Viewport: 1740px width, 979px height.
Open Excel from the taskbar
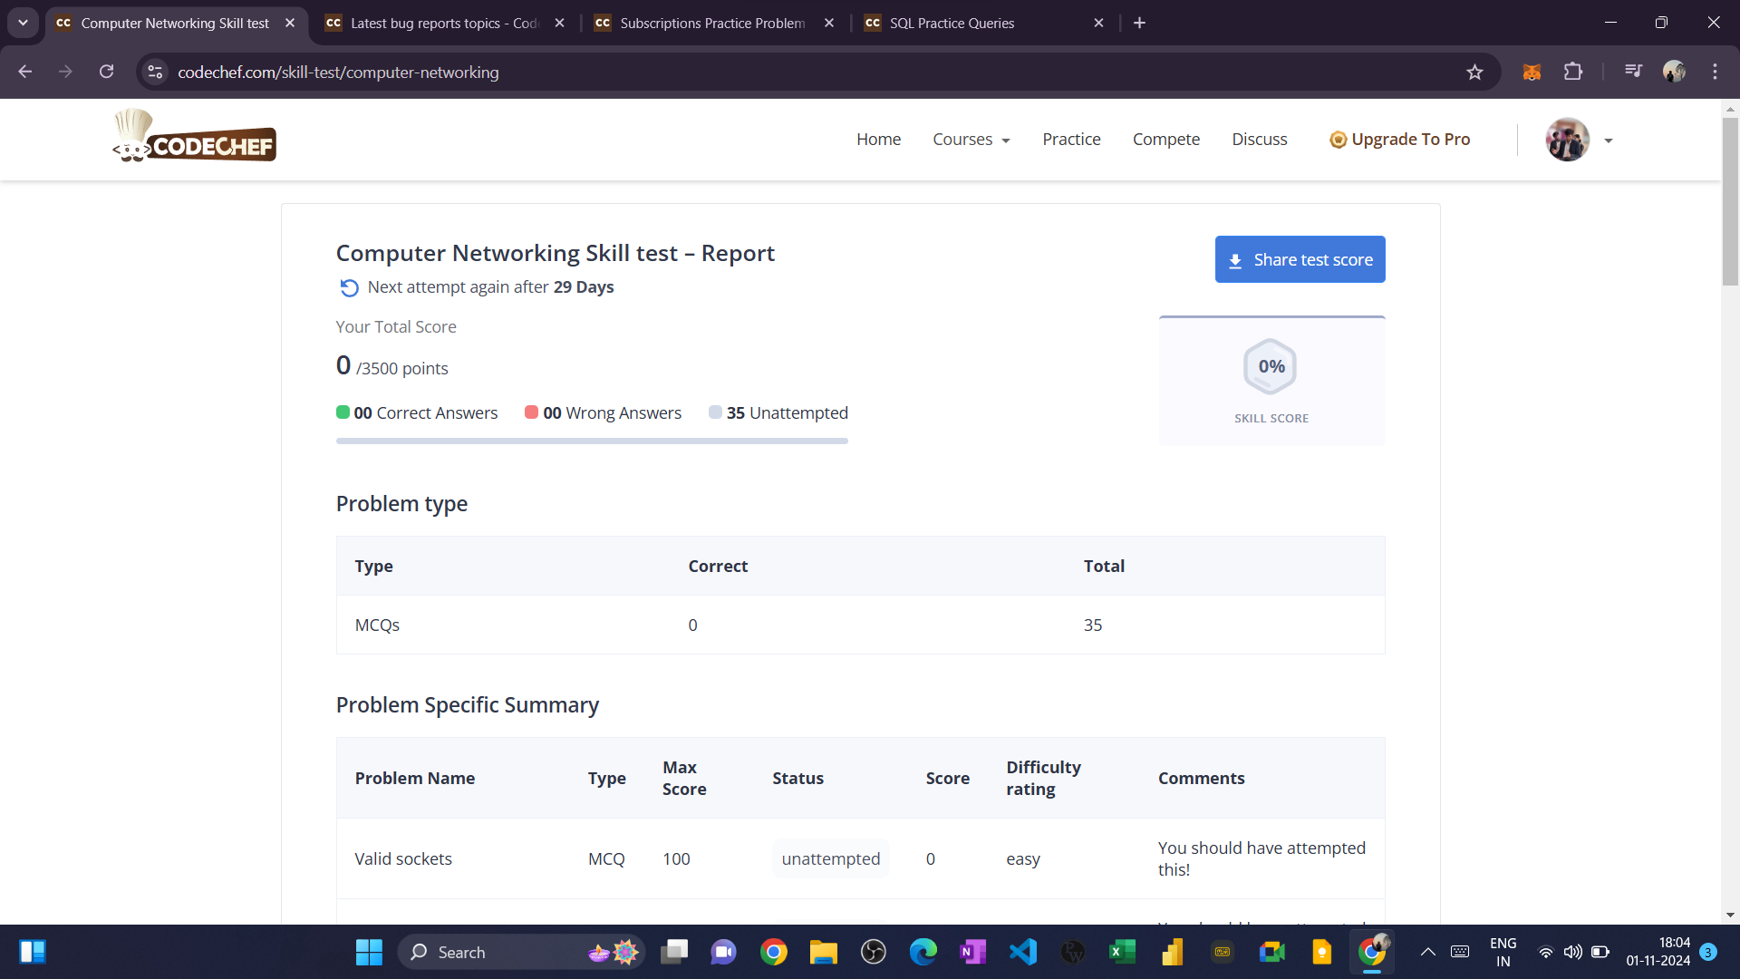tap(1122, 952)
